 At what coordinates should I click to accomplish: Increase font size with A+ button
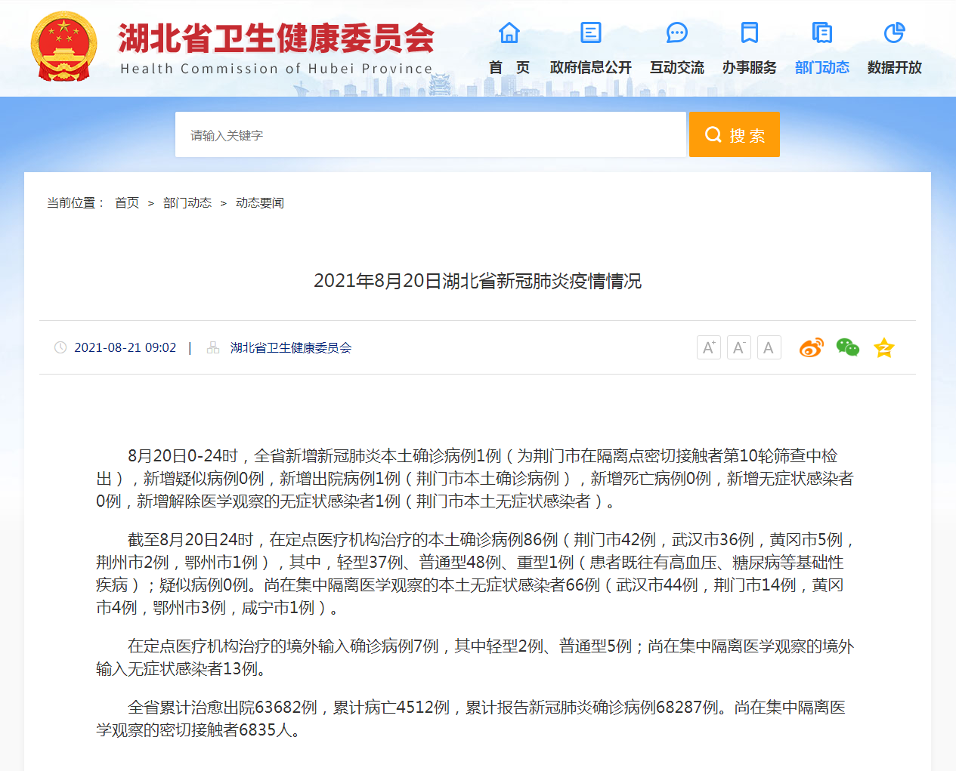pos(709,347)
